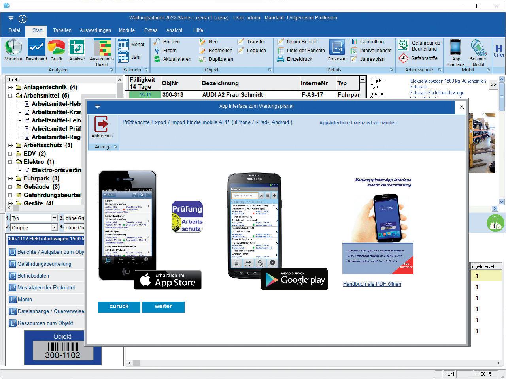Expand the EDV (2) tree node
The height and width of the screenshot is (379, 506).
pyautogui.click(x=10, y=154)
